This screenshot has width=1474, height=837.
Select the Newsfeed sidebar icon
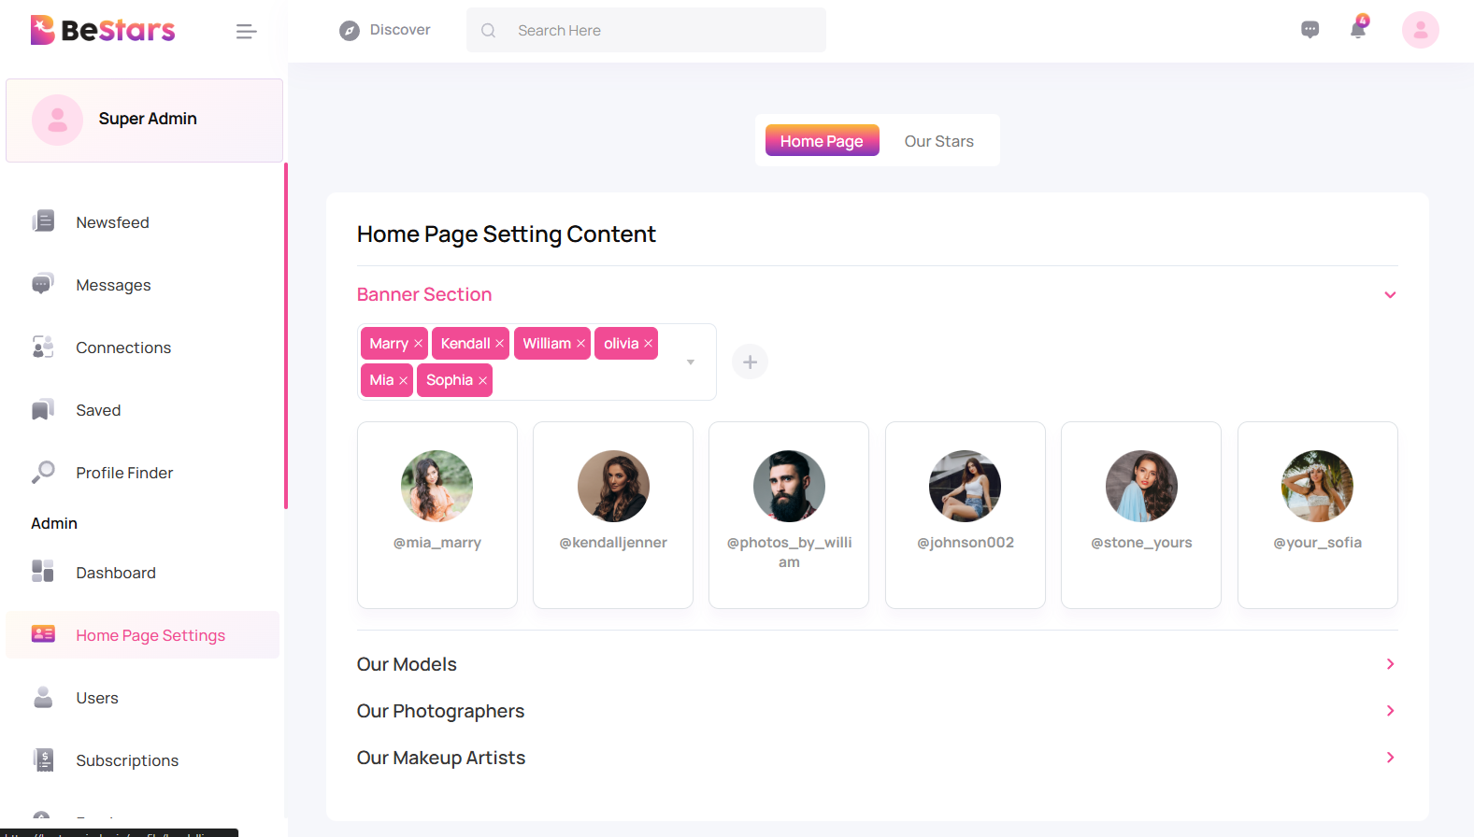(43, 221)
